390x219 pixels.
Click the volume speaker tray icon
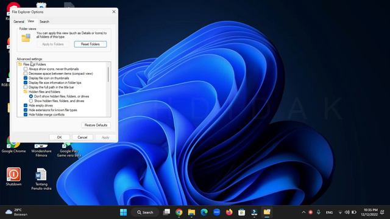[347, 212]
